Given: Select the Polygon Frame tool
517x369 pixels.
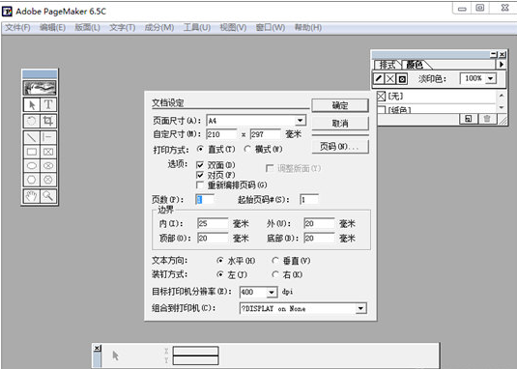Looking at the screenshot, I should point(48,180).
